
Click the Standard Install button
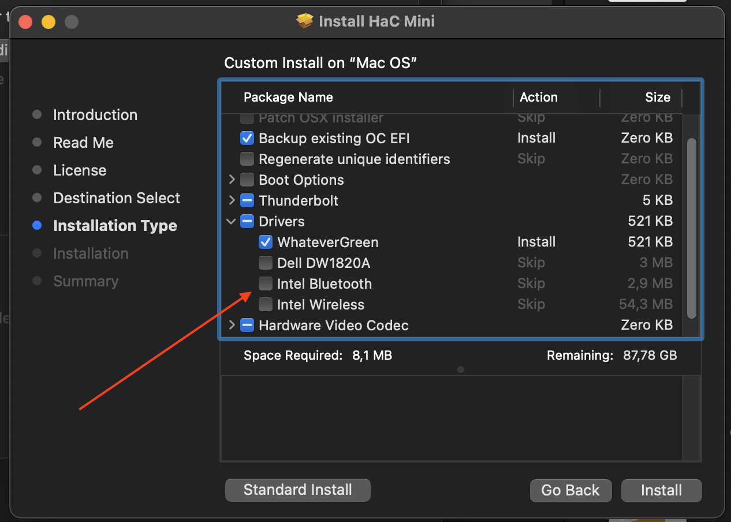point(297,490)
